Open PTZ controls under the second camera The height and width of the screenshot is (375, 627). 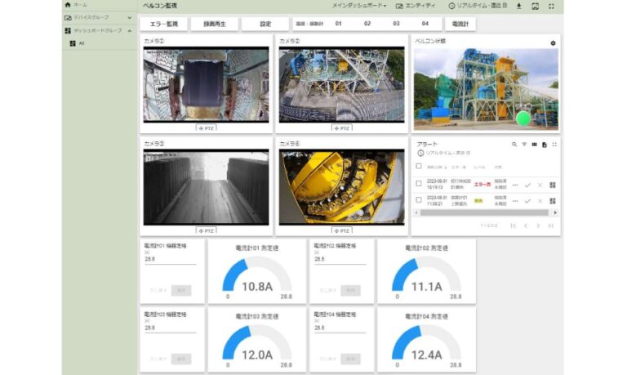[342, 128]
